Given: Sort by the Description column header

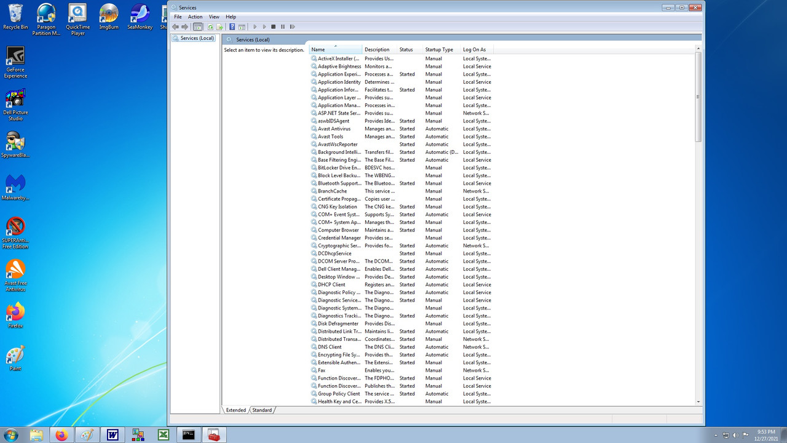Looking at the screenshot, I should pyautogui.click(x=379, y=49).
